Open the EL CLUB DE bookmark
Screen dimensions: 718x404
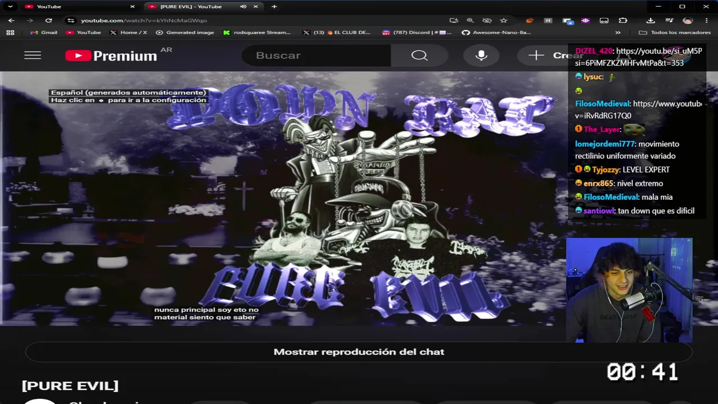337,33
